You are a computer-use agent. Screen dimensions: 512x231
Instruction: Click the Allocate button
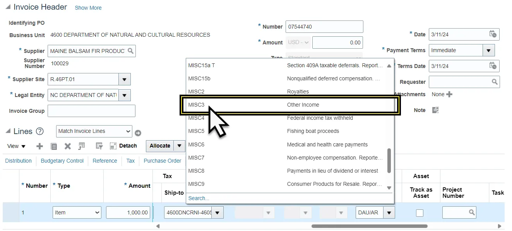[160, 146]
